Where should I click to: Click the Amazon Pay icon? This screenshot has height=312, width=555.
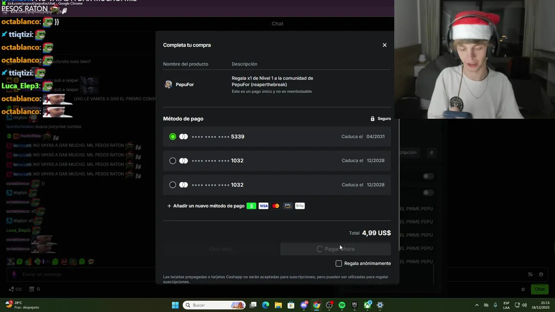coord(287,206)
